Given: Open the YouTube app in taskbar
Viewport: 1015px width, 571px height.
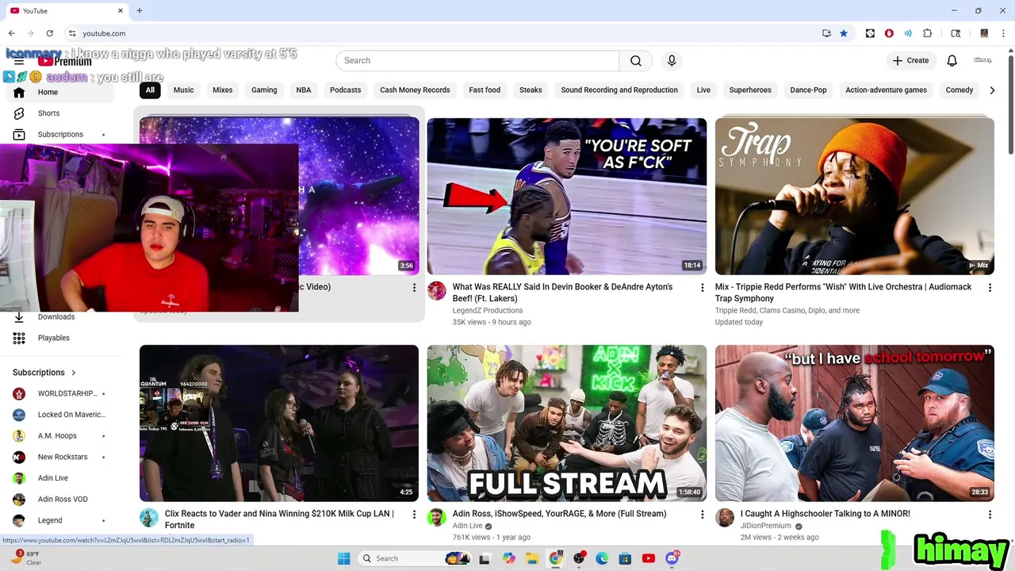Looking at the screenshot, I should (x=649, y=558).
